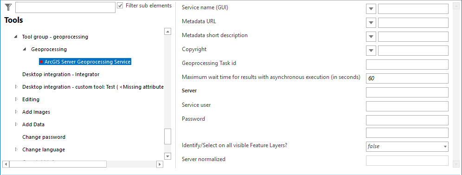
Task: Click the password confirmation field below Password
Action: (407, 133)
